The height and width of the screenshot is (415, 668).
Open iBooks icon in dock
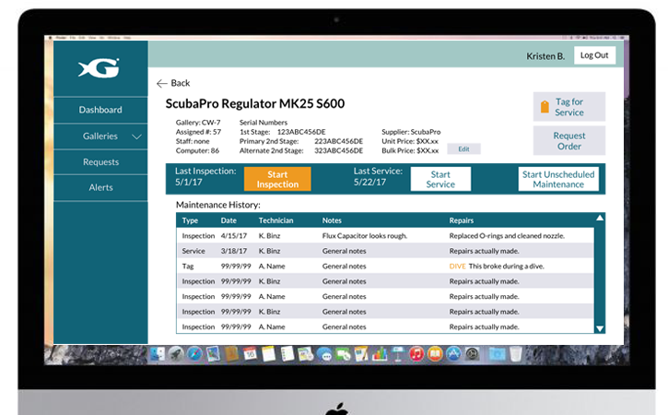pos(435,354)
